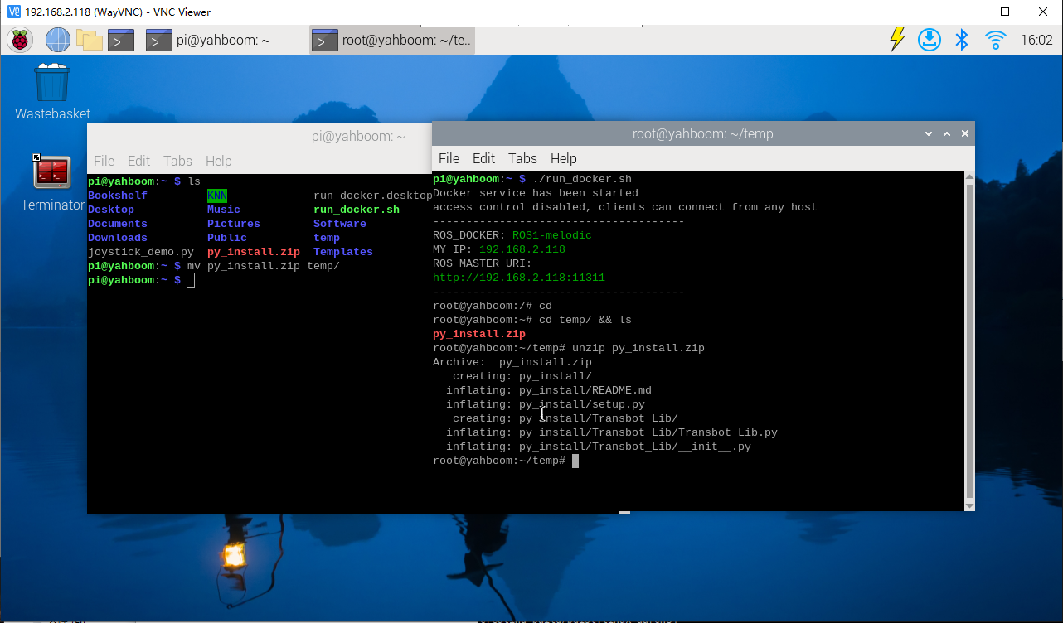This screenshot has height=623, width=1063.
Task: Click the 16:02 clock in the taskbar
Action: pyautogui.click(x=1036, y=40)
